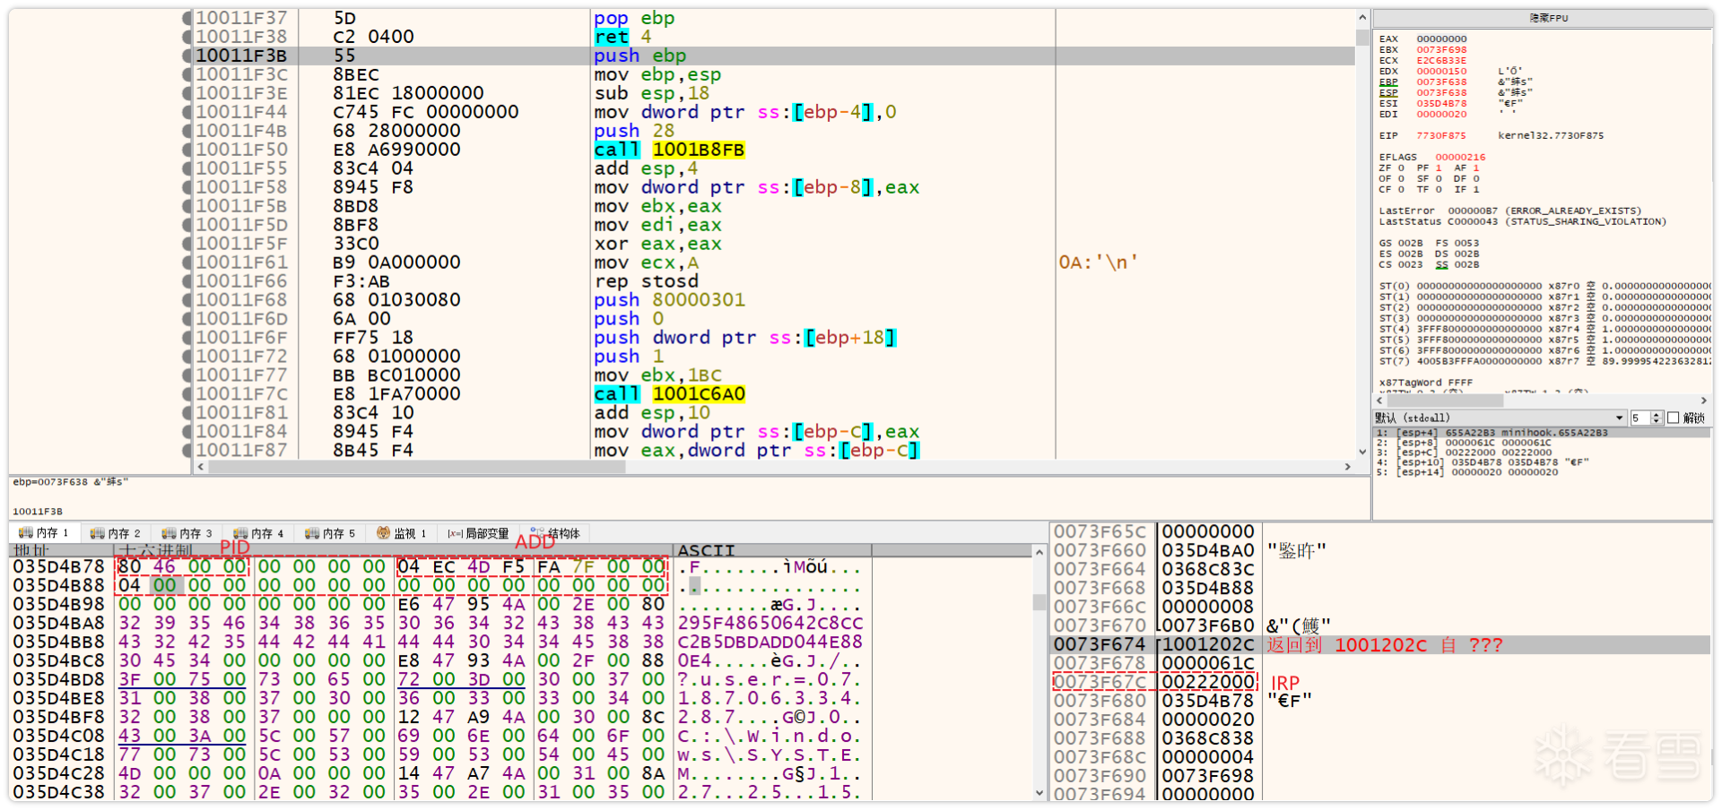1722x810 pixels.
Task: Click the memory dump scrollbar down arrow
Action: click(1039, 793)
